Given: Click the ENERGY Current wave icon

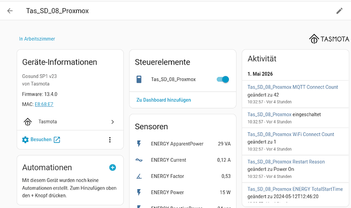Looking at the screenshot, I should click(x=139, y=160).
